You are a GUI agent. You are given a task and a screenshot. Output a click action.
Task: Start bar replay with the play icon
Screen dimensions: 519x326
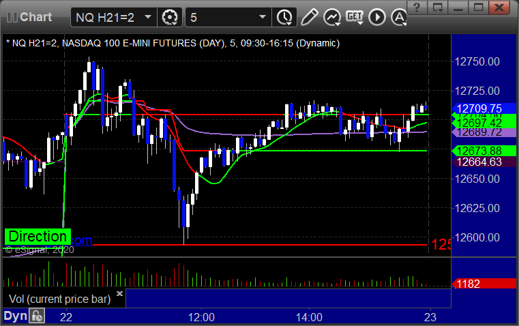377,17
